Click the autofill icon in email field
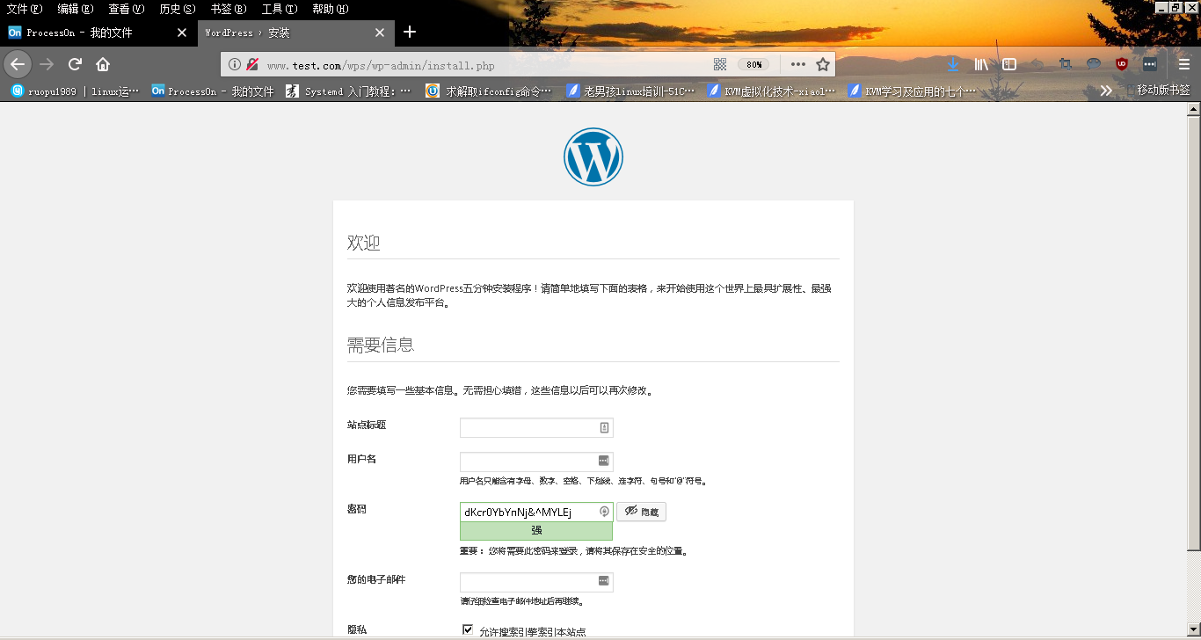This screenshot has width=1201, height=640. pos(604,581)
